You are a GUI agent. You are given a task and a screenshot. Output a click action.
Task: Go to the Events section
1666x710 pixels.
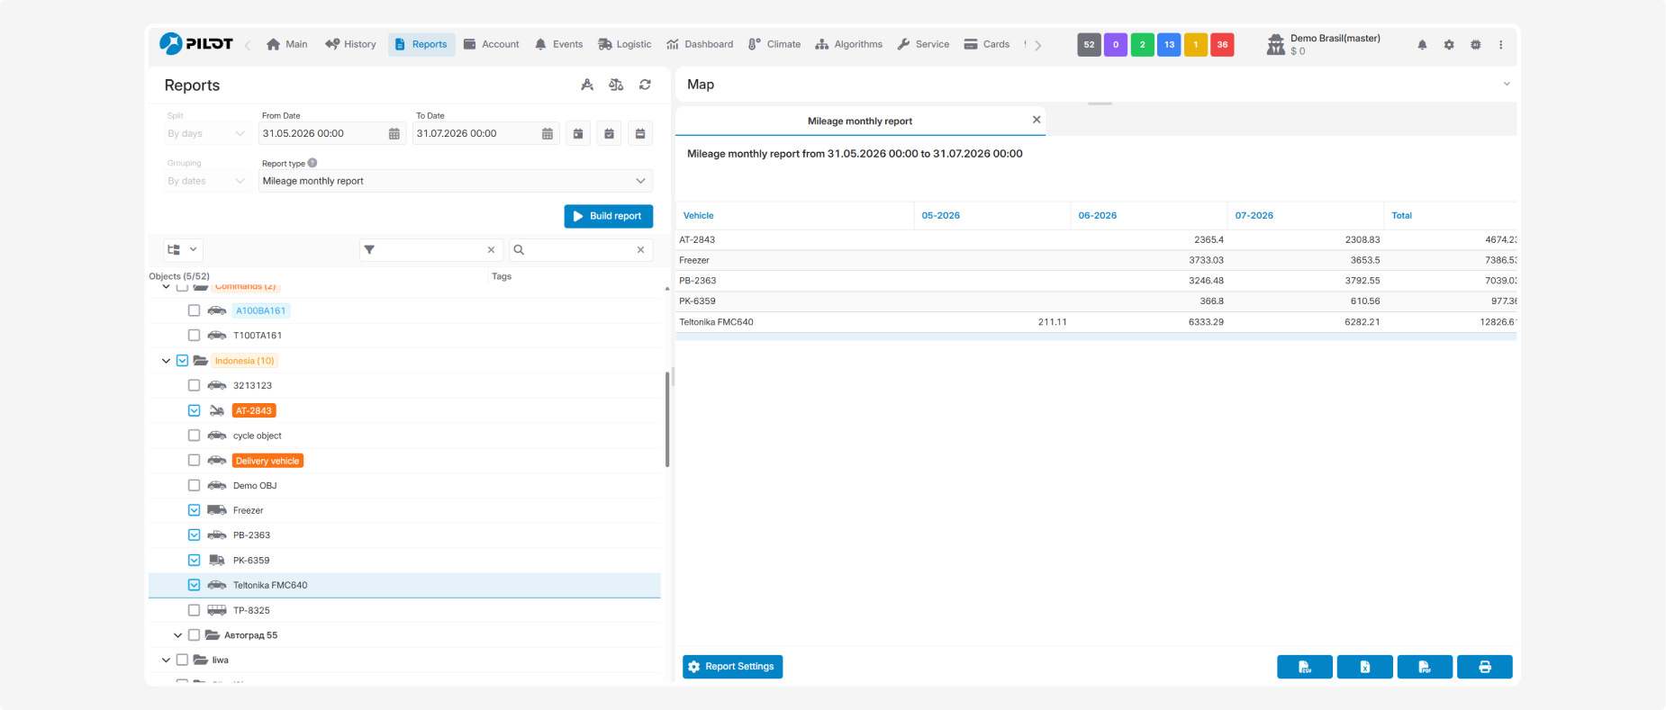[x=558, y=44]
